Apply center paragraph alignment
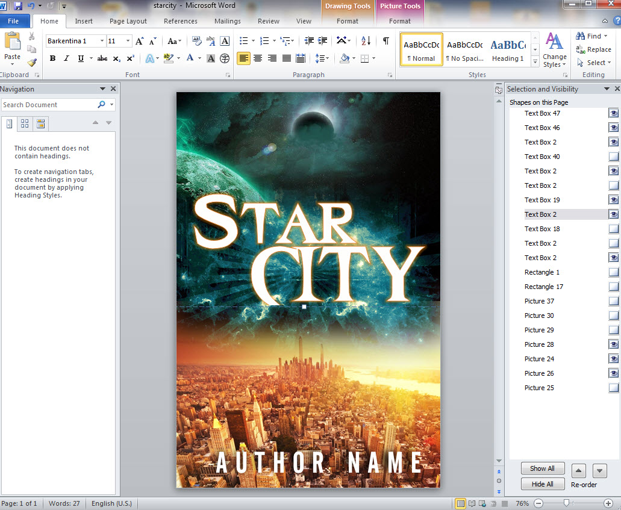This screenshot has width=621, height=510. pyautogui.click(x=258, y=58)
